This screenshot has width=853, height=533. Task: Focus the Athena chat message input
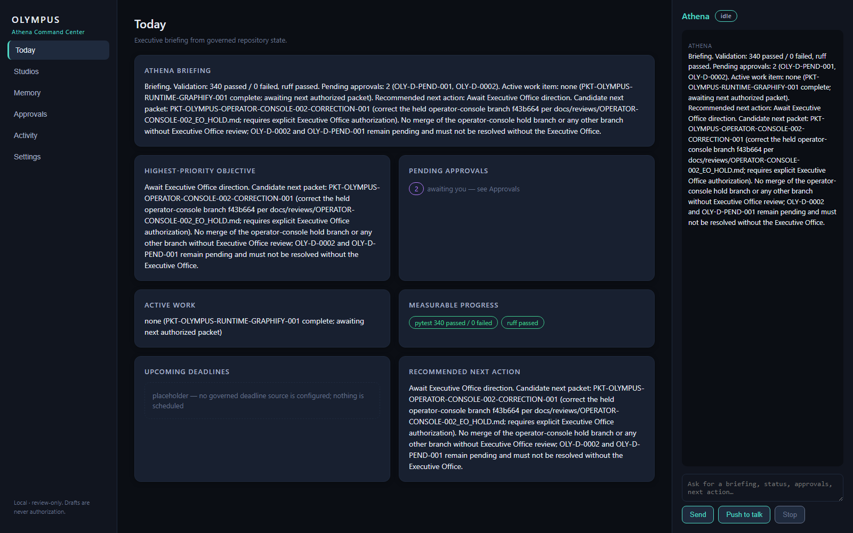(x=762, y=488)
